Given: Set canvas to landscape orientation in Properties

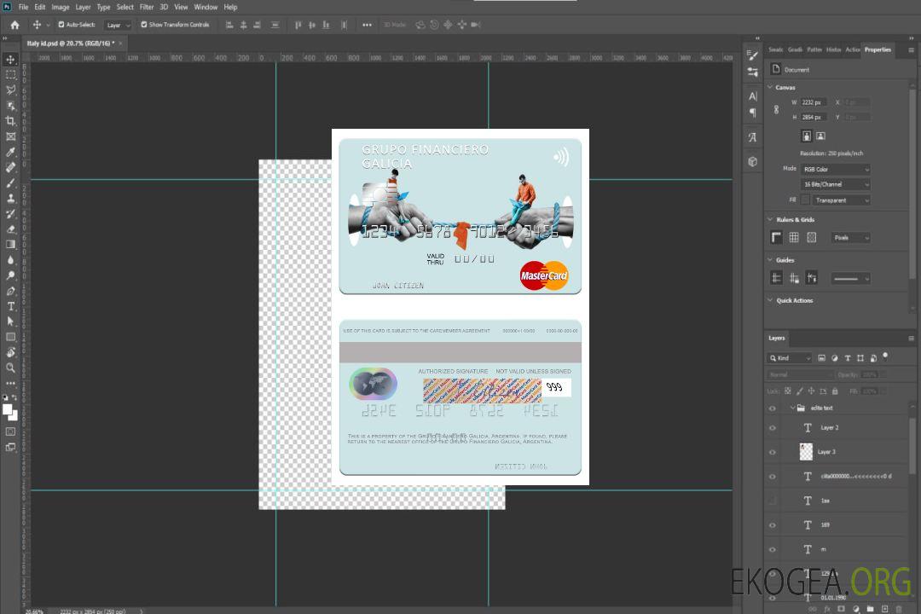Looking at the screenshot, I should (x=820, y=136).
